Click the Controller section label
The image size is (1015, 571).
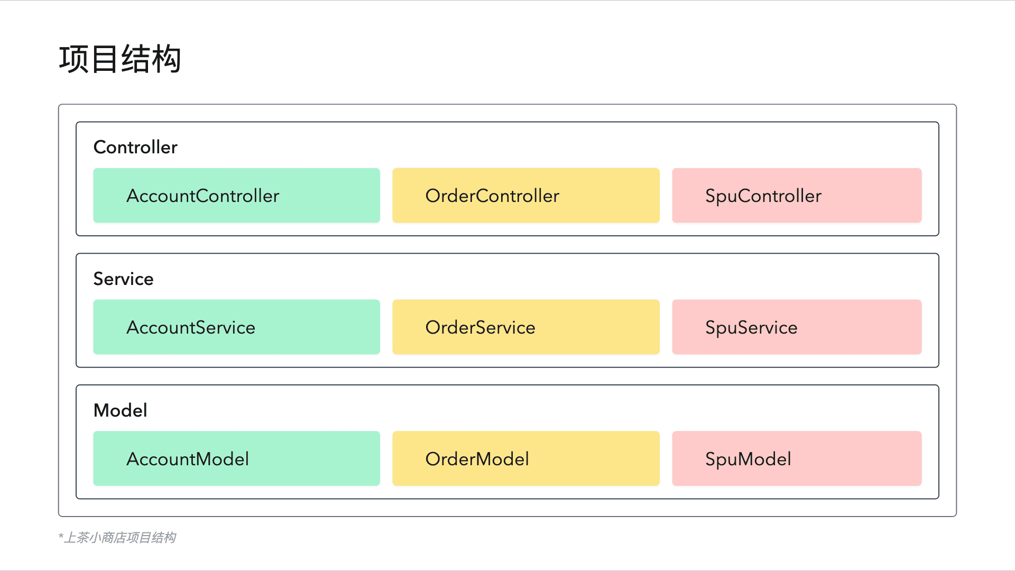point(135,147)
